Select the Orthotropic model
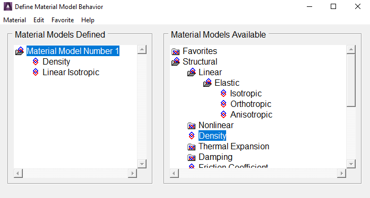The height and width of the screenshot is (198, 370). [x=251, y=104]
